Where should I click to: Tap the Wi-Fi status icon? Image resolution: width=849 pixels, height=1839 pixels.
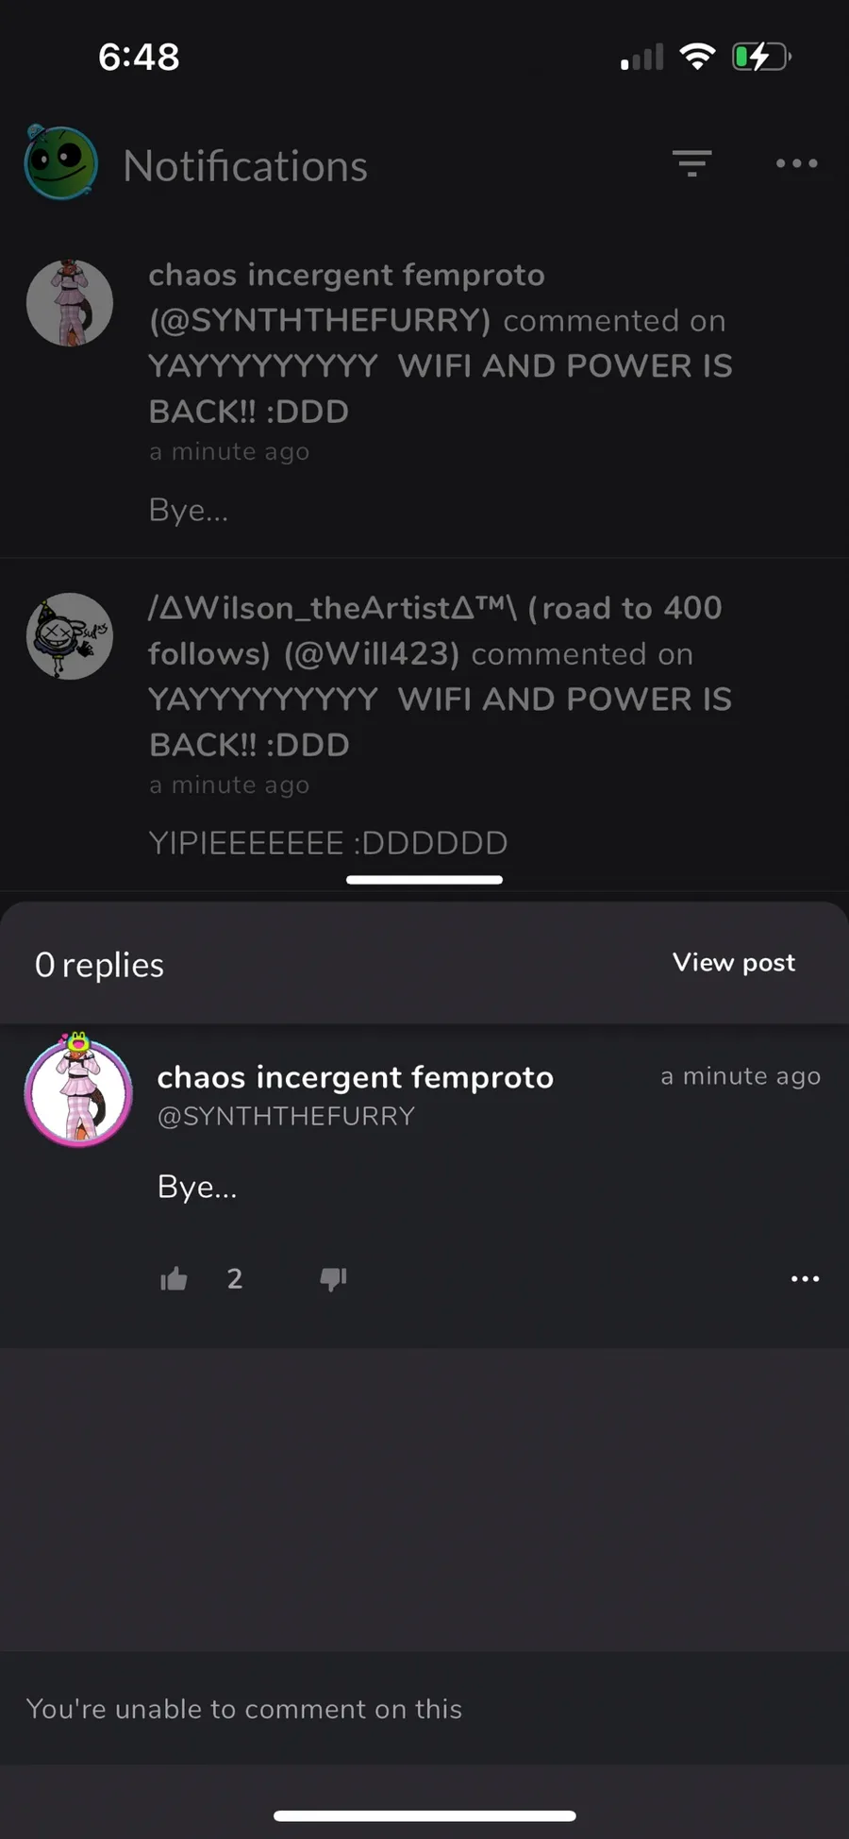697,57
